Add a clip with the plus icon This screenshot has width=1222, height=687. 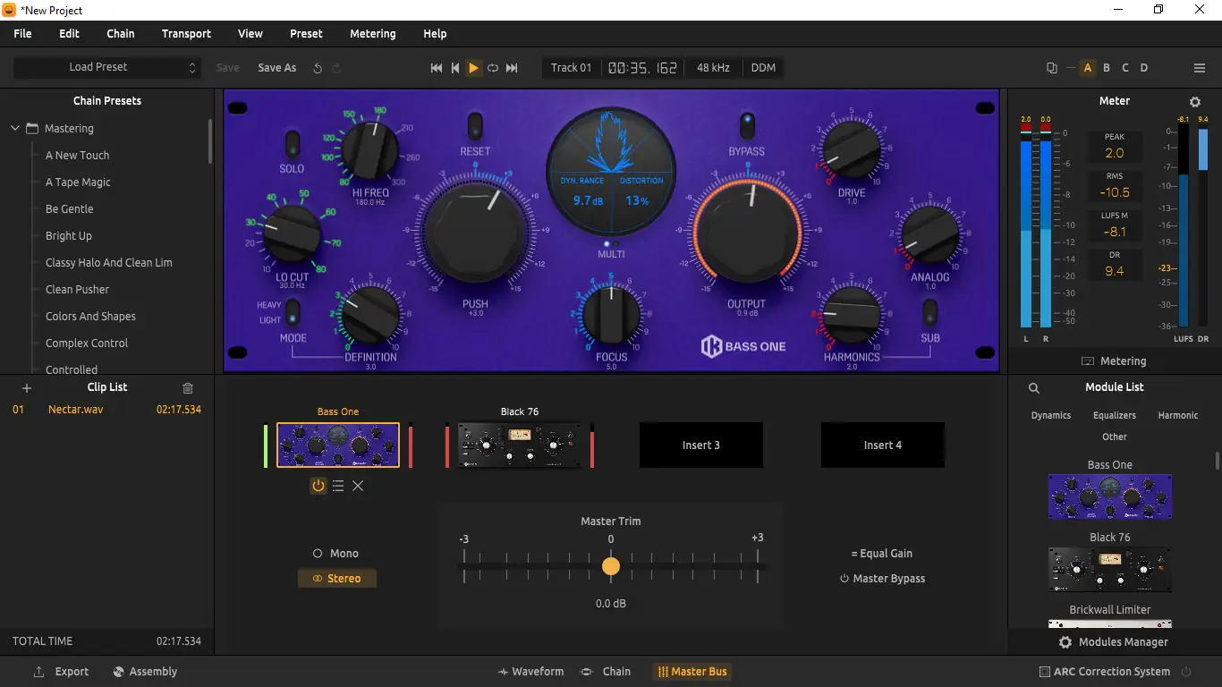pos(27,388)
